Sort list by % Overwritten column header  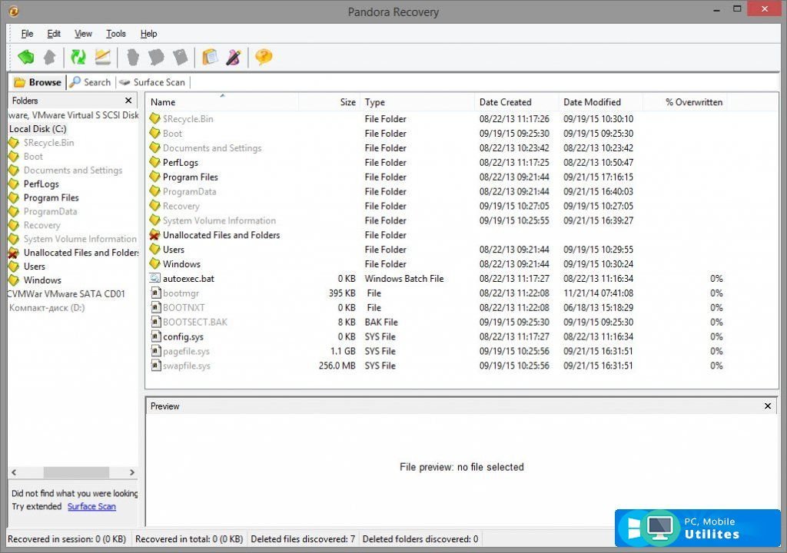[685, 102]
